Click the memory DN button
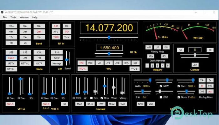The height and width of the screenshot is (125, 219). (166, 47)
